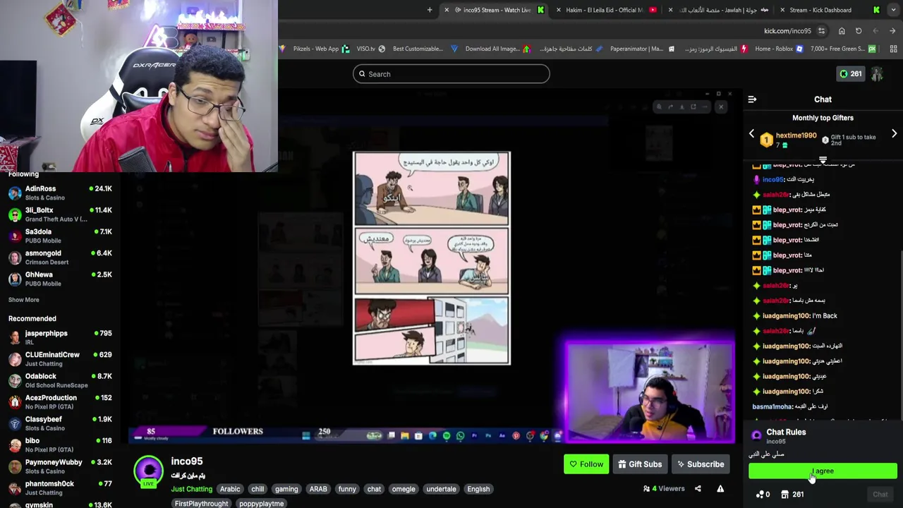
Task: Open Odablock recommended channel
Action: point(60,380)
